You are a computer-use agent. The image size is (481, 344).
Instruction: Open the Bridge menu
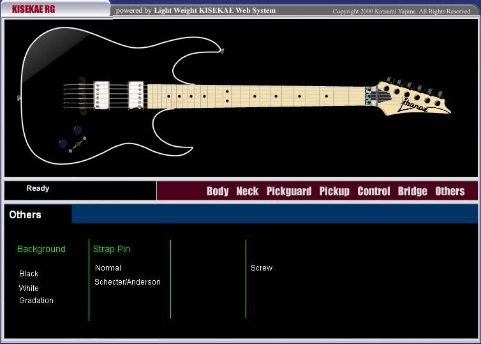412,191
